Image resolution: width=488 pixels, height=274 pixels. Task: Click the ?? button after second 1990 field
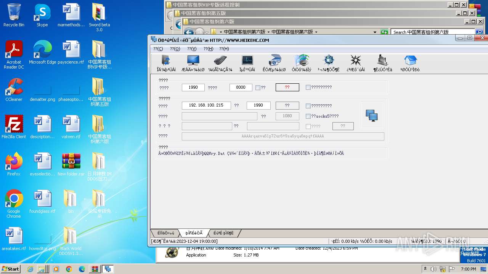click(x=287, y=105)
